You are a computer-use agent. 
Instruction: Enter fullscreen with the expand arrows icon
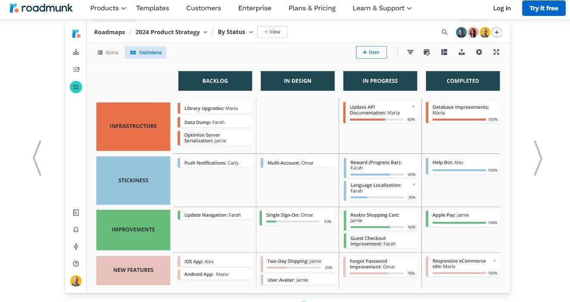496,52
